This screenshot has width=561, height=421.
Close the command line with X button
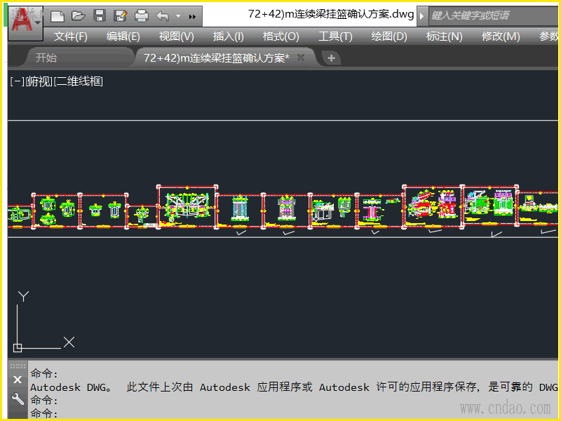pos(17,380)
